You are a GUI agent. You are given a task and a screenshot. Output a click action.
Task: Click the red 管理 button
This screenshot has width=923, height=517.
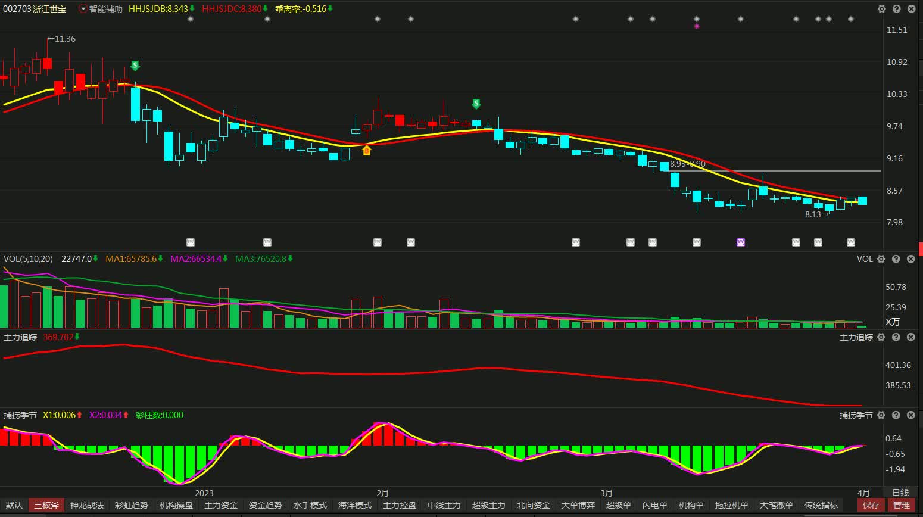[902, 505]
